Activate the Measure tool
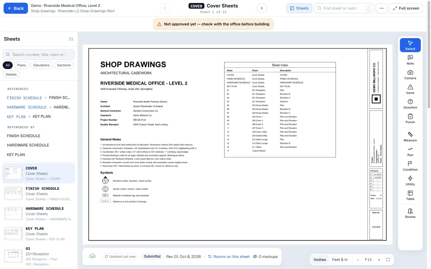 tap(410, 137)
